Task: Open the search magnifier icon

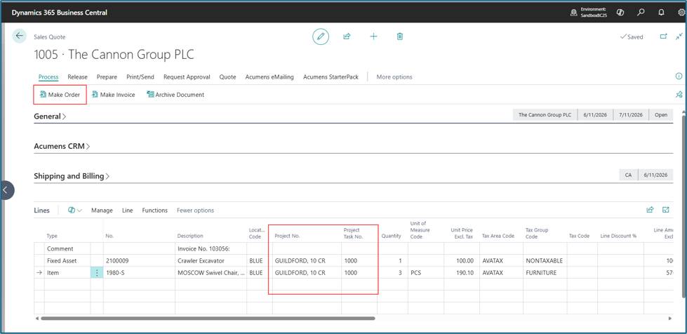Action: (x=641, y=13)
